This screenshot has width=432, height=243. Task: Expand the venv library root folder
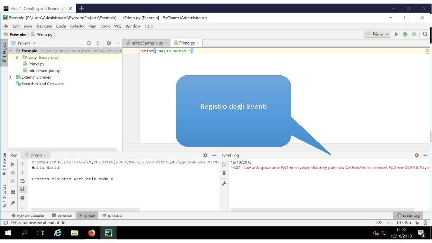[x=17, y=58]
